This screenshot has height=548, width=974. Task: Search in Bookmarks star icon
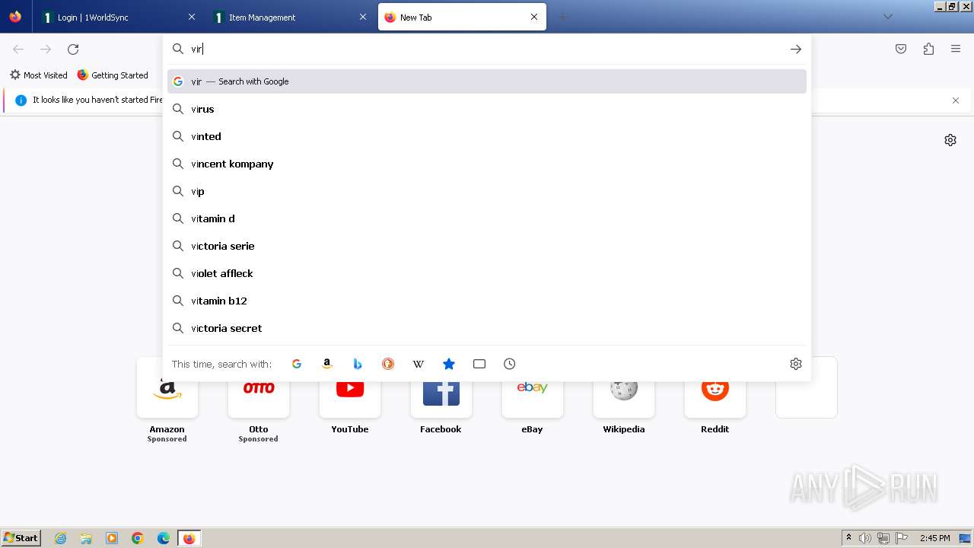click(449, 364)
